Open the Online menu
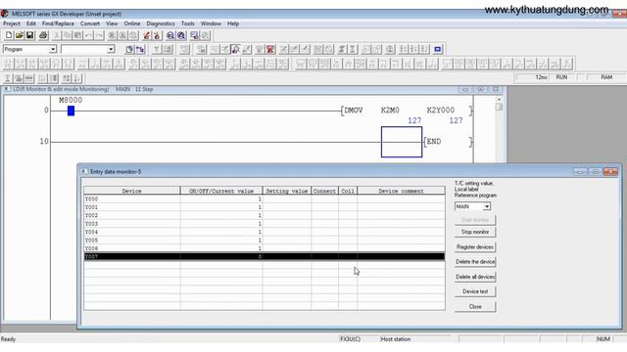 click(132, 23)
